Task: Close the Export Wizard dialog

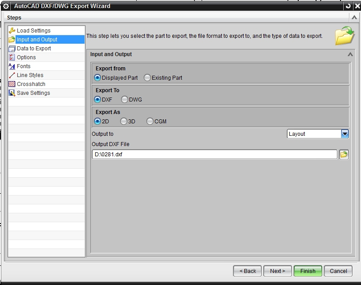Action: click(x=357, y=6)
